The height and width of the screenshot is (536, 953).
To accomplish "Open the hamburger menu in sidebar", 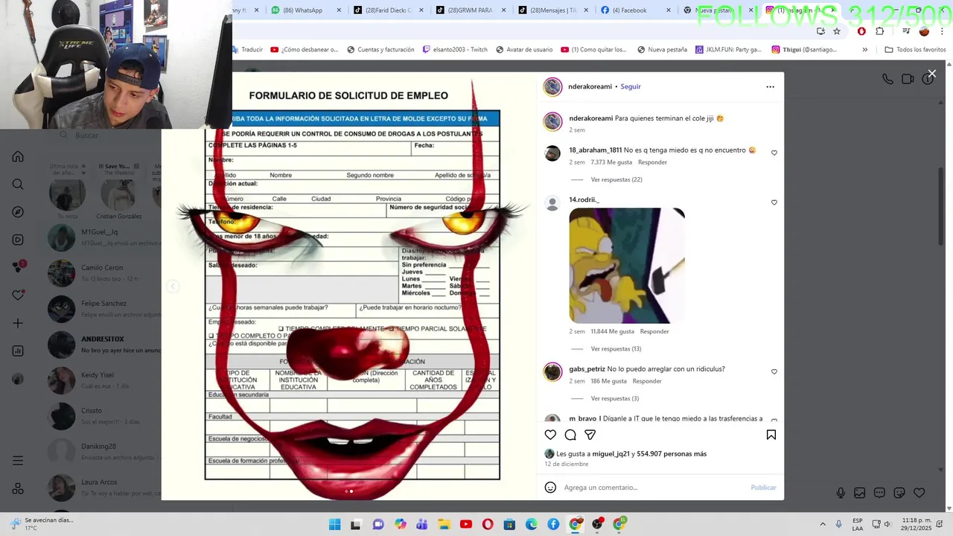I will [x=18, y=461].
